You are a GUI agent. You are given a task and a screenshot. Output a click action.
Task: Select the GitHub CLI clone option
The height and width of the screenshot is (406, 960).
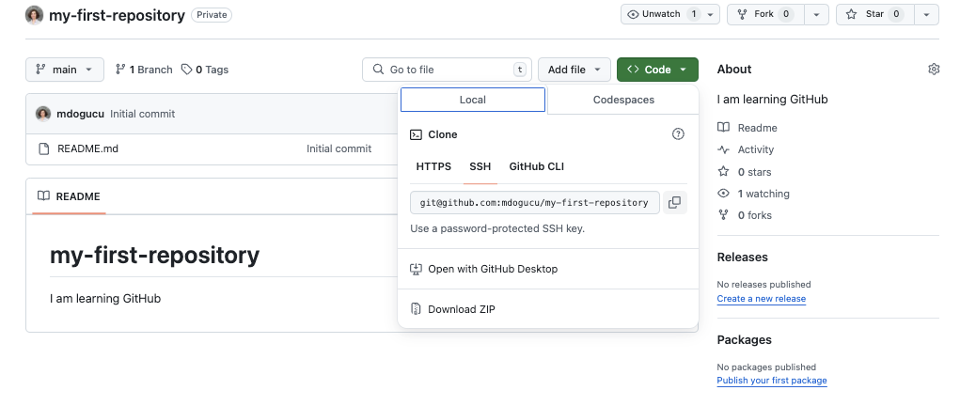pos(536,166)
